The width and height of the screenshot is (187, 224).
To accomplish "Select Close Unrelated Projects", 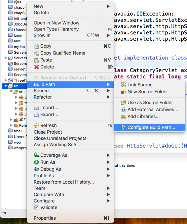I will 70,138.
